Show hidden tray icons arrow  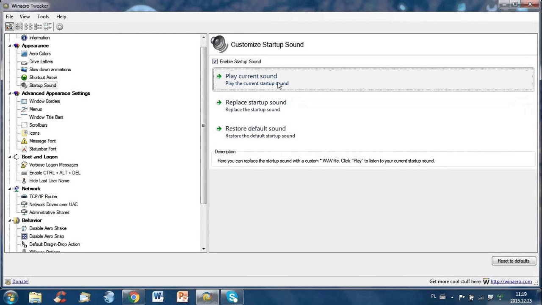(452, 297)
